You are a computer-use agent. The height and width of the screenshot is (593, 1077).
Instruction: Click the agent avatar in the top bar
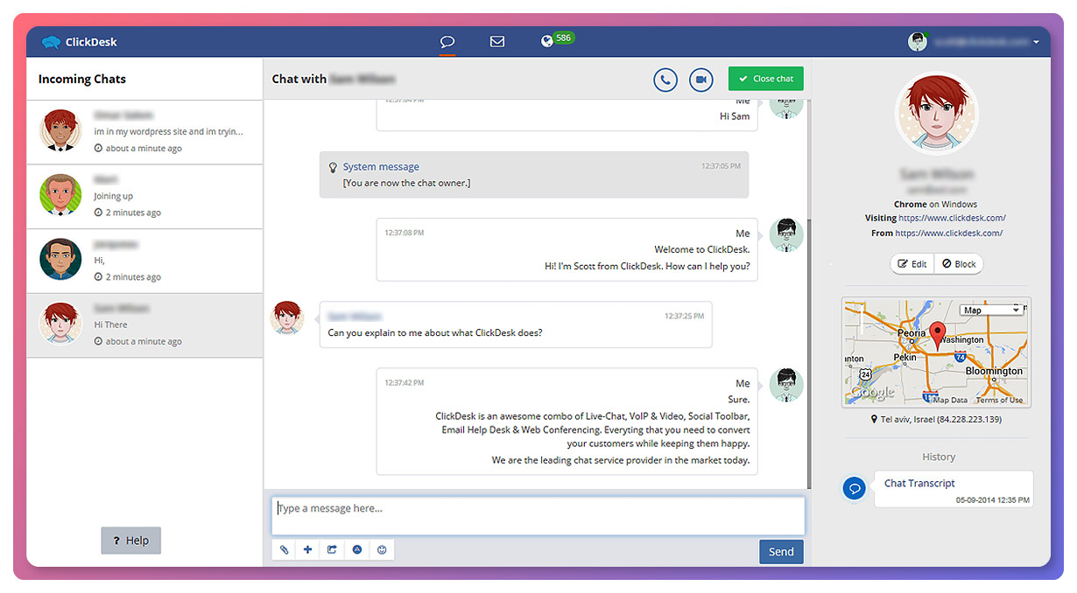[918, 41]
